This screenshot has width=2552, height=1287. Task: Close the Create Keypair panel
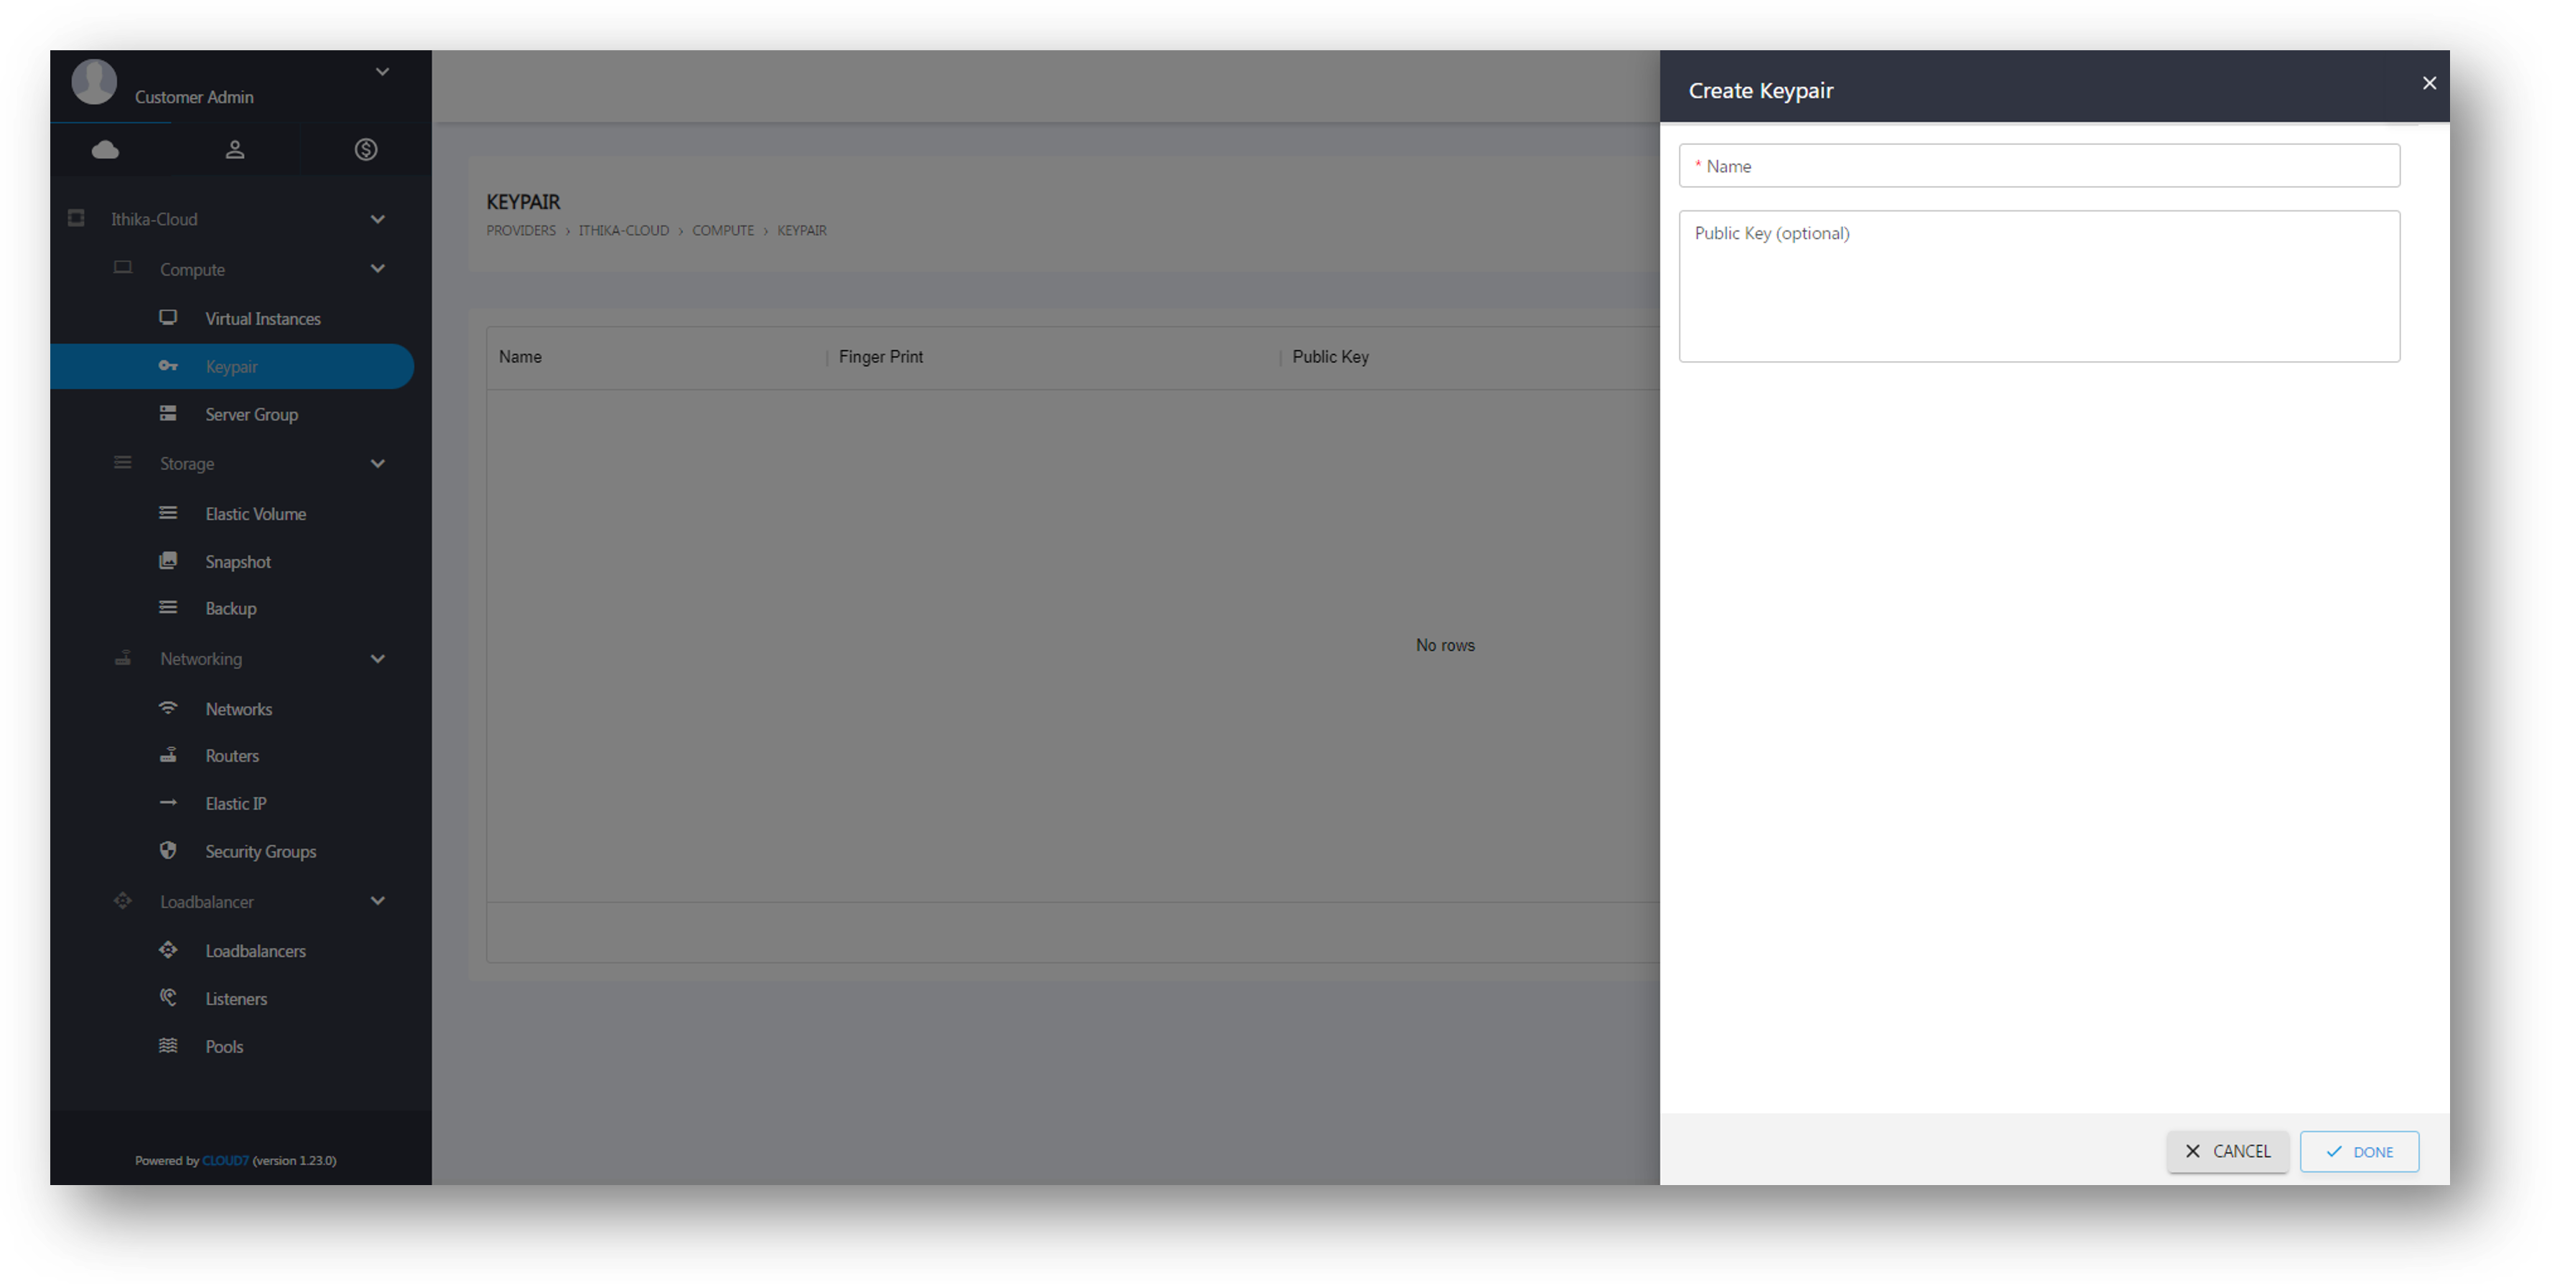pos(2429,83)
